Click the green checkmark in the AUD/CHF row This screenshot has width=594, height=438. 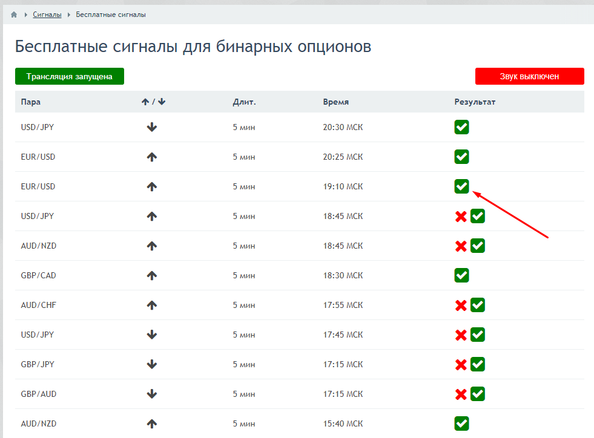tap(478, 305)
